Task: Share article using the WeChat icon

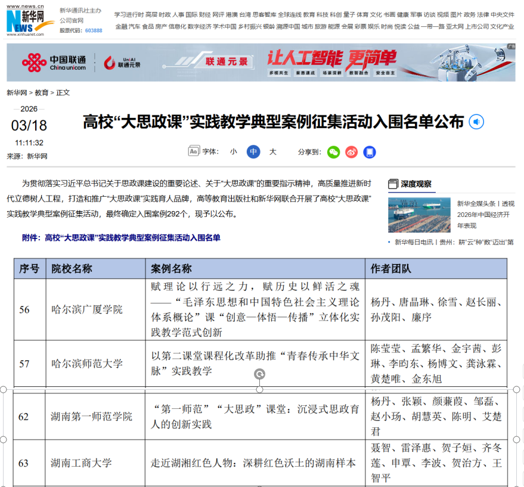Action: (333, 152)
